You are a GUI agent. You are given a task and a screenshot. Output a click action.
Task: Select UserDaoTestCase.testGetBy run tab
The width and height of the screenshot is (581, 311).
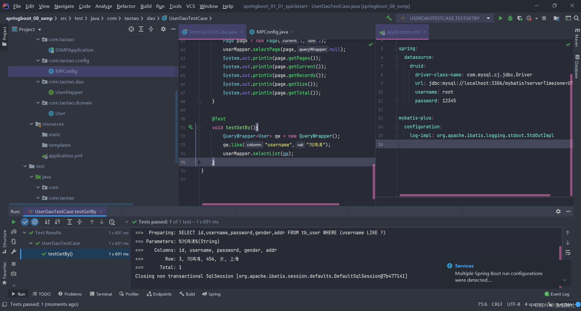point(65,211)
